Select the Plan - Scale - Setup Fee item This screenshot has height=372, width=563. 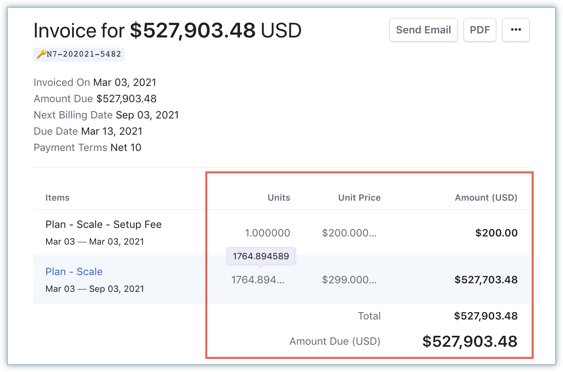tap(103, 224)
